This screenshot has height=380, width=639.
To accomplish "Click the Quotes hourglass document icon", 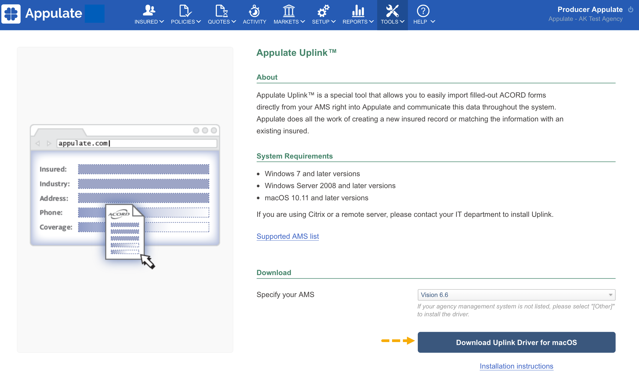I will point(221,11).
